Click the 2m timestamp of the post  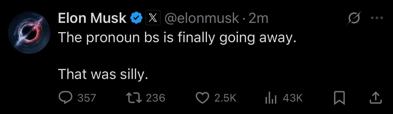[258, 19]
